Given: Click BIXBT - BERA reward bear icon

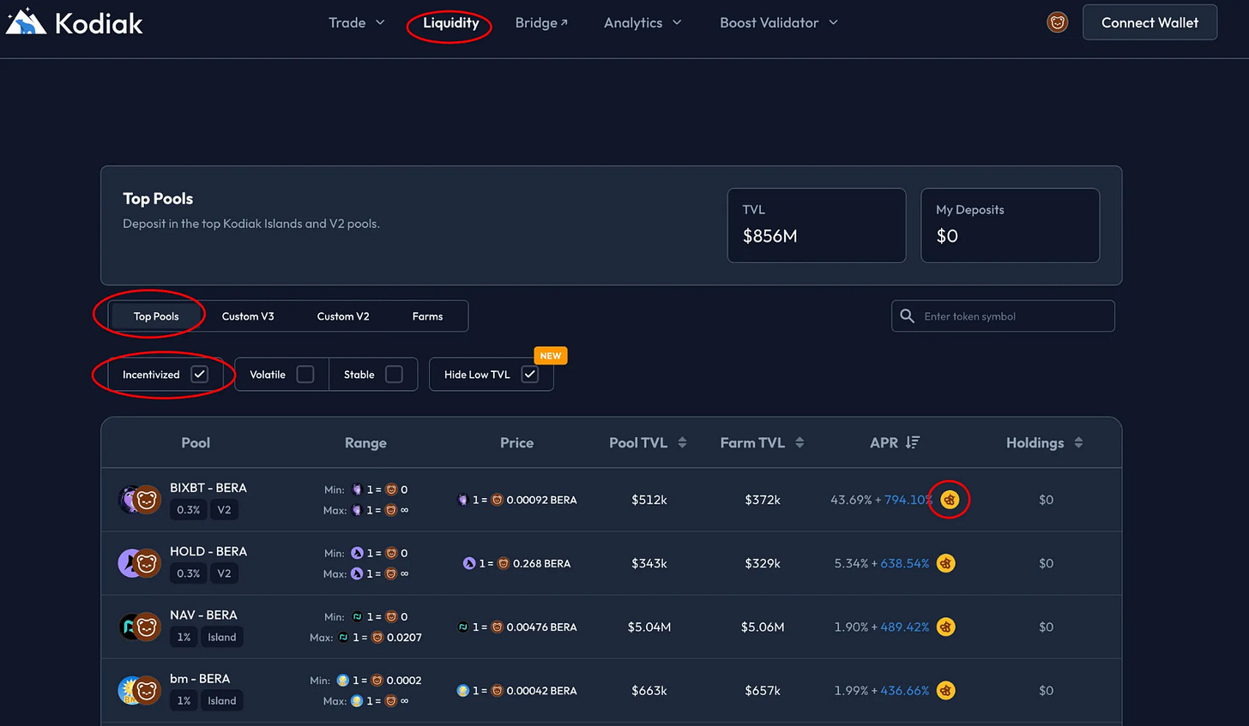Looking at the screenshot, I should (950, 500).
